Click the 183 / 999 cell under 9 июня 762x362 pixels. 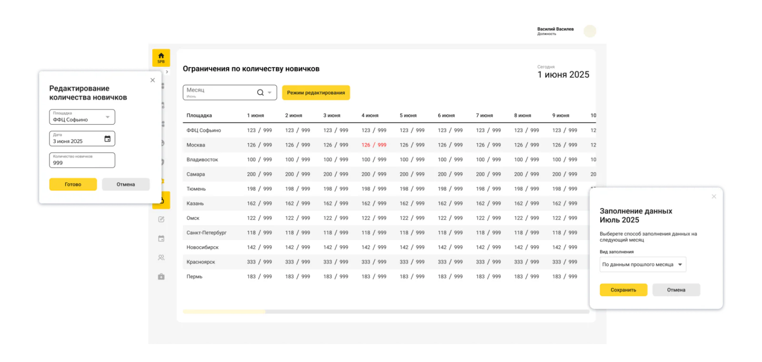[x=564, y=276]
